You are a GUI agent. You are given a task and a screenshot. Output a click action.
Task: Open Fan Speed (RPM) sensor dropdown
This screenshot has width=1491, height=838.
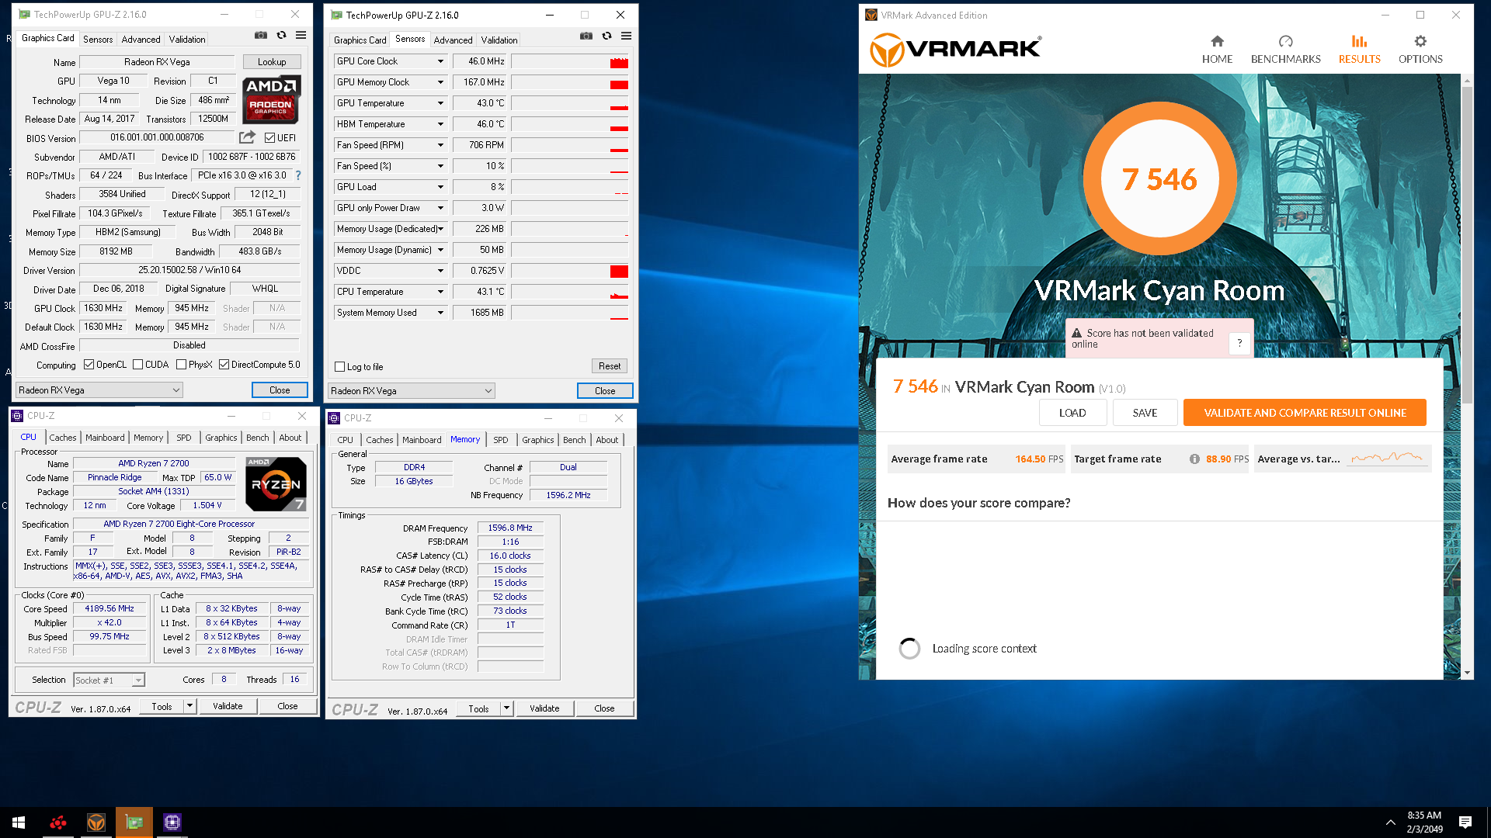pyautogui.click(x=440, y=145)
